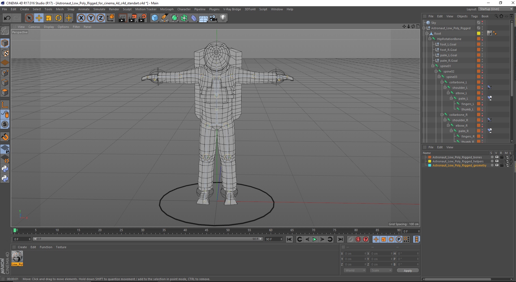
Task: Toggle visibility of Astronaut_Low_Poly_Rigged_helpers layer
Action: click(x=497, y=161)
